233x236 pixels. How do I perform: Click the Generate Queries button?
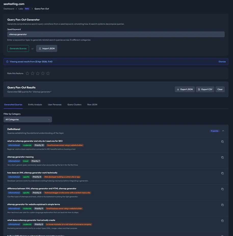18,49
